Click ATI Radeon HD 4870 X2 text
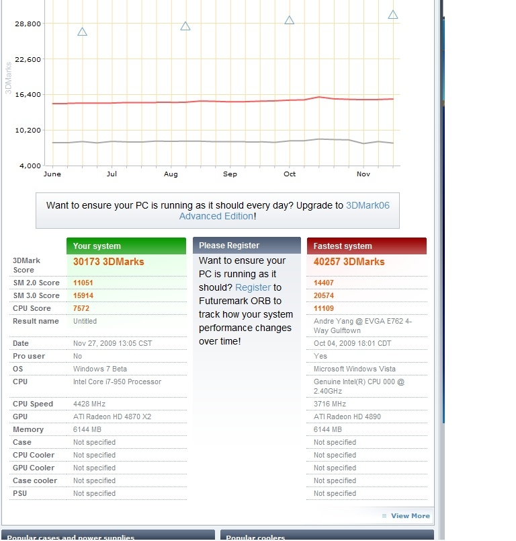This screenshot has width=516, height=541. click(112, 417)
